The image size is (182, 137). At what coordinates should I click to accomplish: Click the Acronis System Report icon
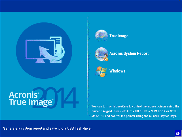[x=101, y=54]
